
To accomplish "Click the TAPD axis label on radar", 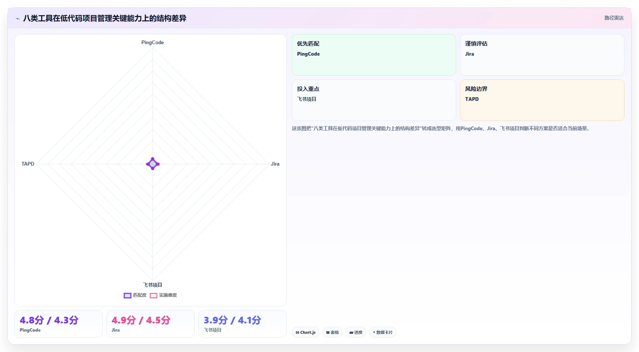I will tap(28, 164).
